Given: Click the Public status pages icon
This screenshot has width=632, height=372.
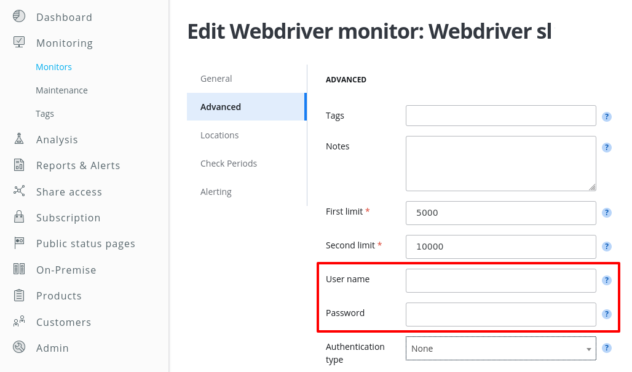Looking at the screenshot, I should pyautogui.click(x=19, y=243).
